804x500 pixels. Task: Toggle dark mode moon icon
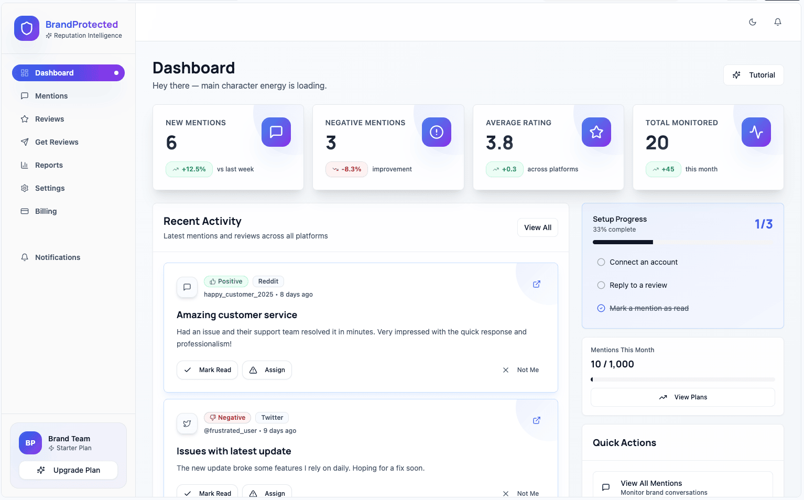click(753, 22)
